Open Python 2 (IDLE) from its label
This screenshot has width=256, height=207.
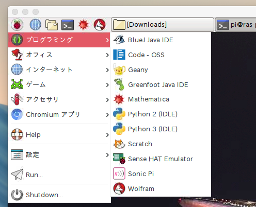[153, 114]
